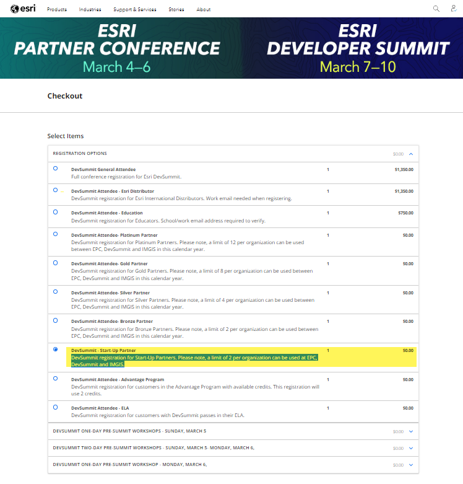Click the $750.00 Education price
The height and width of the screenshot is (484, 463).
click(x=405, y=213)
